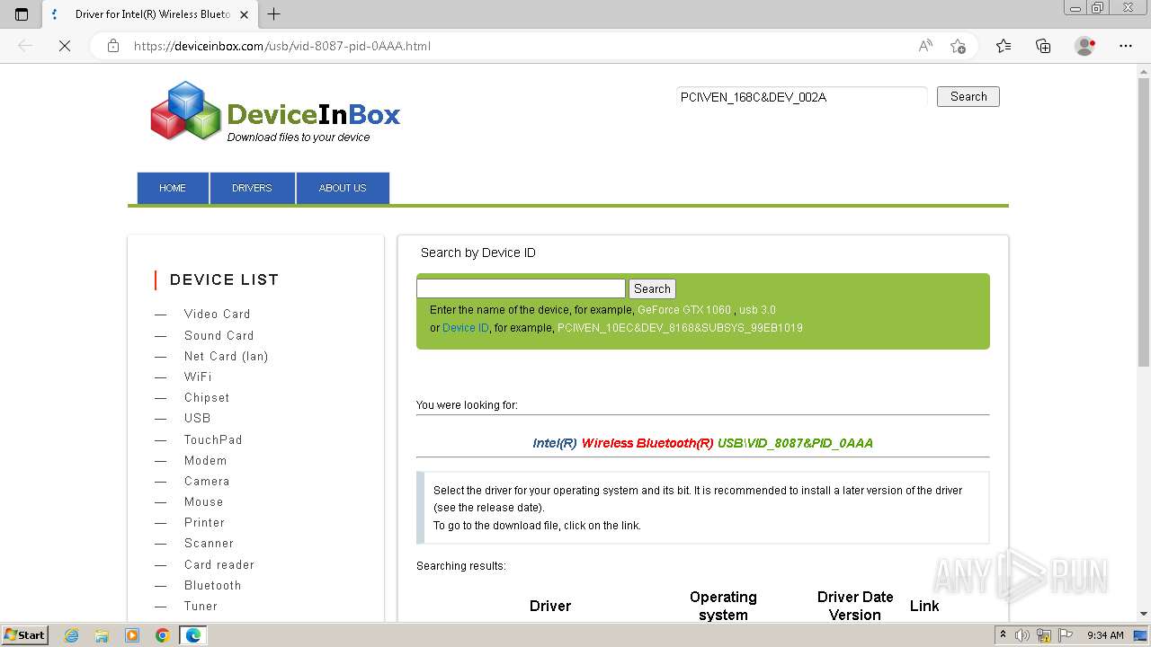Open Sound Card in device list
The image size is (1151, 647).
tap(219, 335)
